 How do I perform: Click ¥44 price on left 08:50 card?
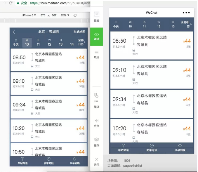80,58
